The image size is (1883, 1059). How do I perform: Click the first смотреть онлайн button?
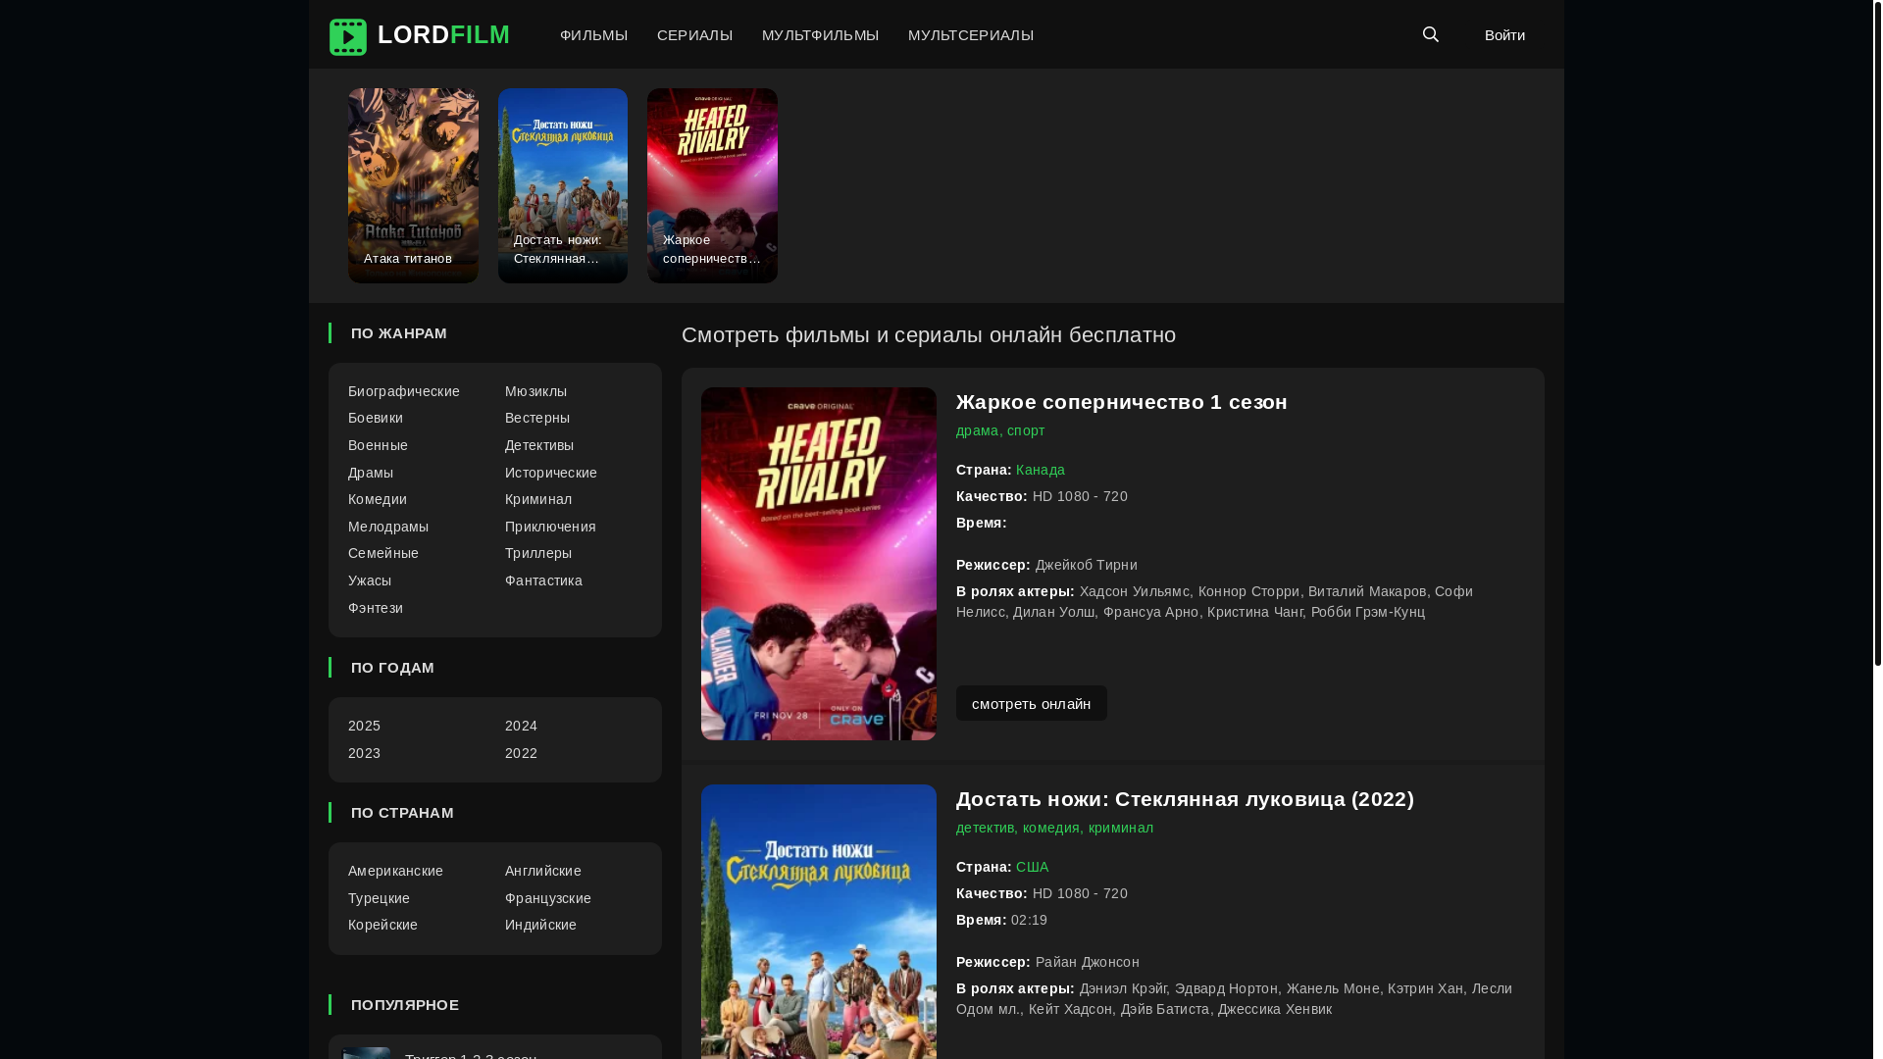click(1032, 703)
